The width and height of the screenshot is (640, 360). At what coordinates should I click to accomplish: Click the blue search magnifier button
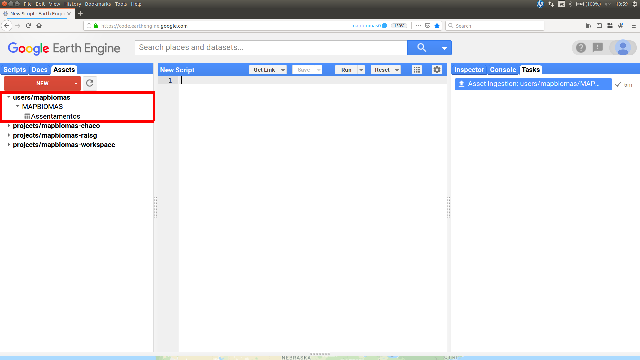[x=422, y=48]
